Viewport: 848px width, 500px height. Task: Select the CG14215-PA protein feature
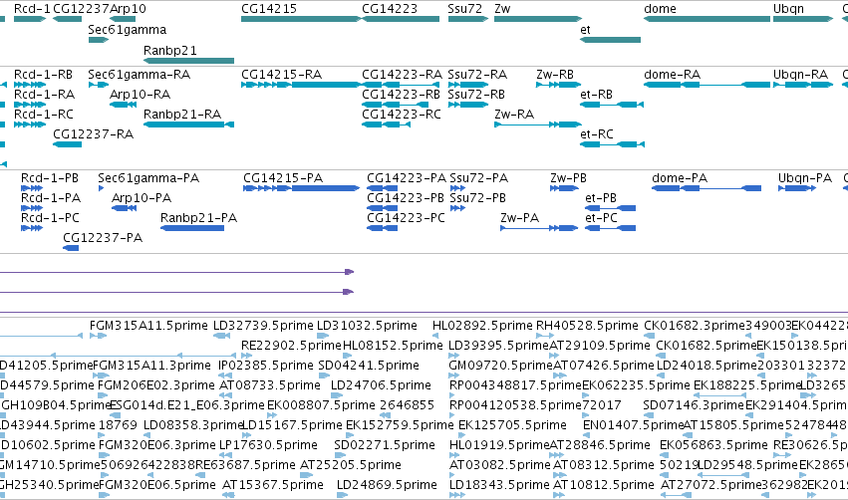click(x=301, y=188)
